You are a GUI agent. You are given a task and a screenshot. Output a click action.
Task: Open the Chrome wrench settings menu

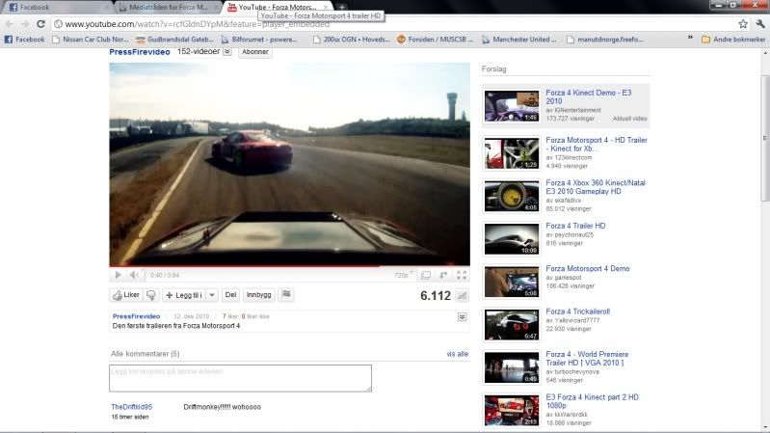(760, 23)
